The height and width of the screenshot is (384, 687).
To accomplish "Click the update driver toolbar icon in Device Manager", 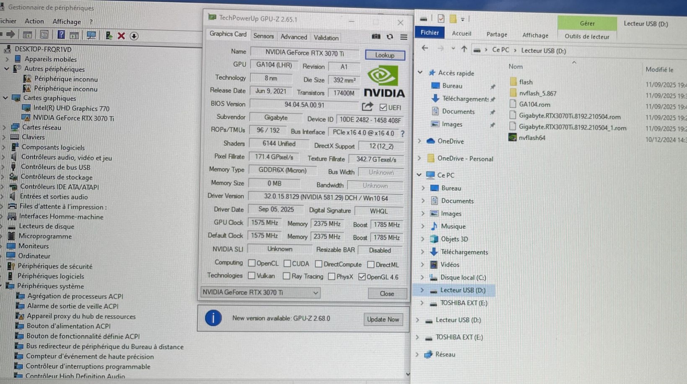I will [109, 36].
